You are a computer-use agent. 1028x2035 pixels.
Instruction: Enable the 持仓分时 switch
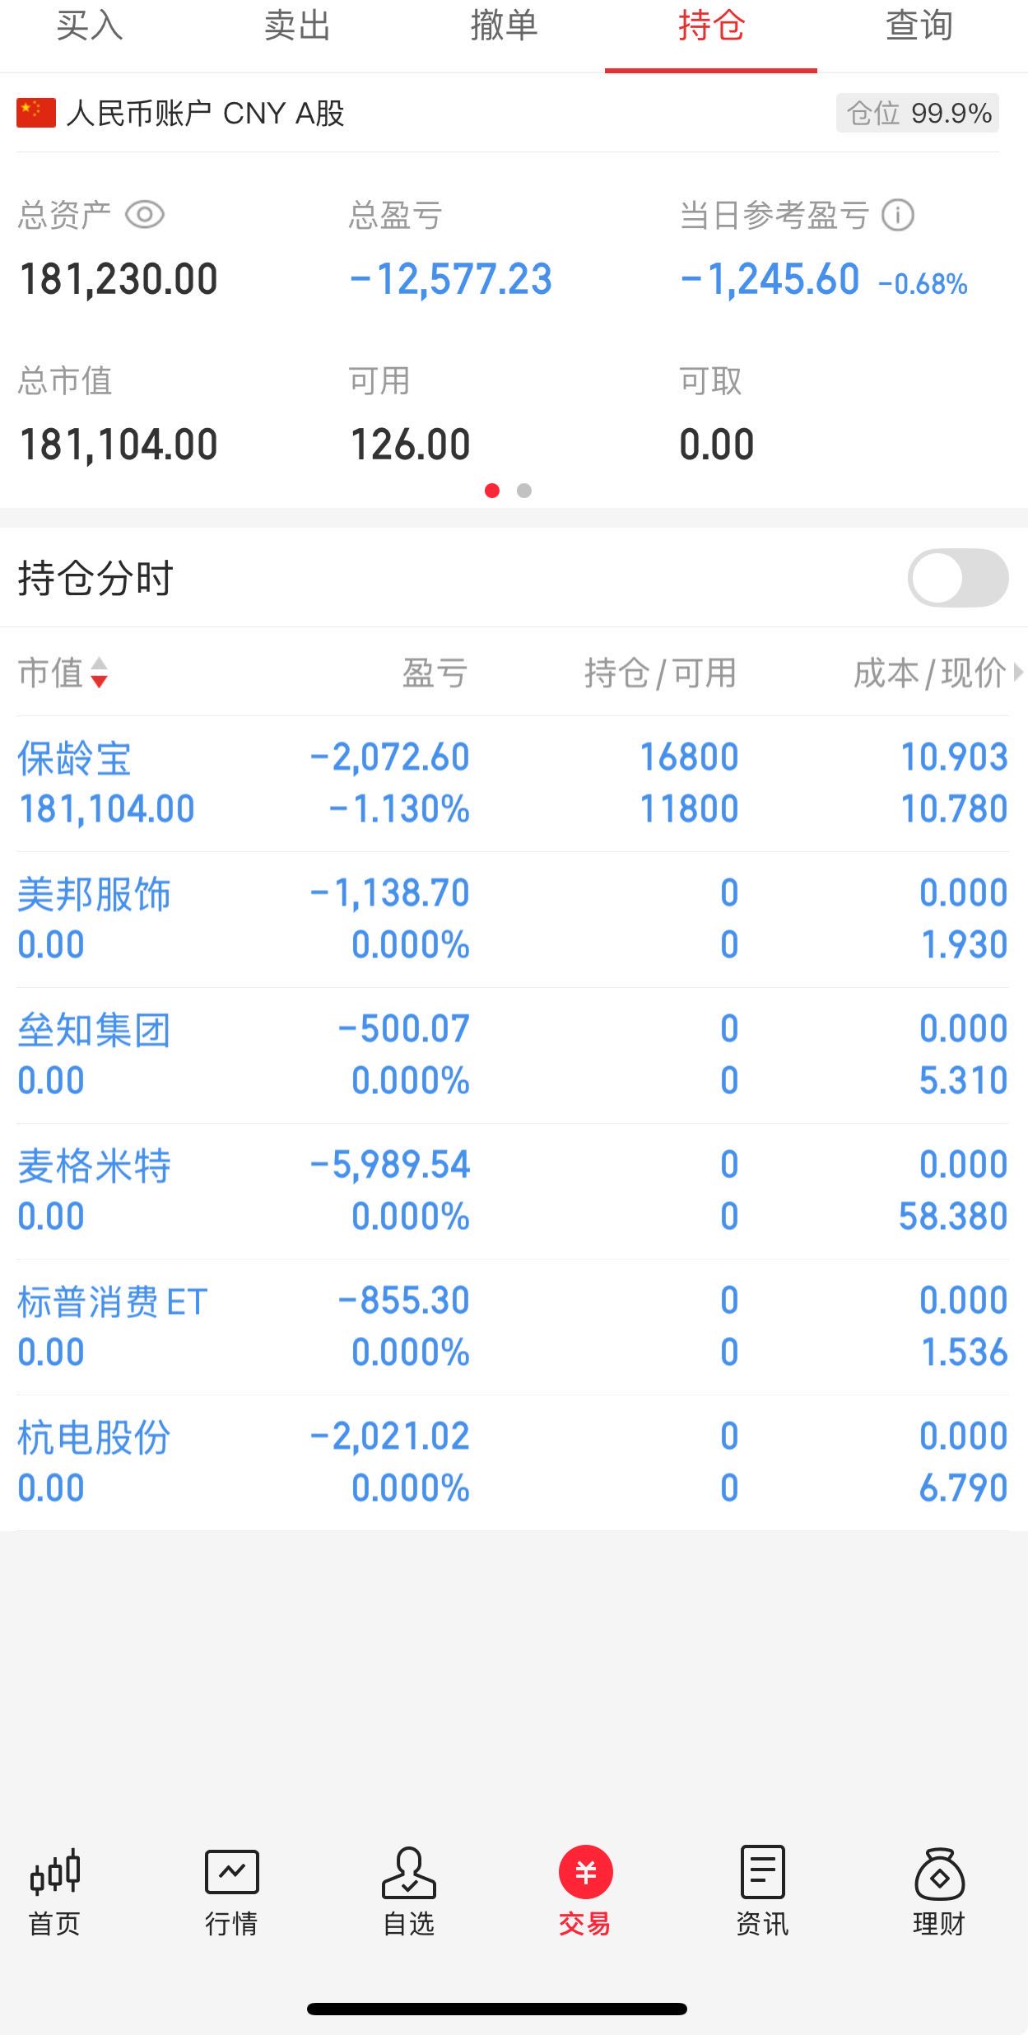958,578
